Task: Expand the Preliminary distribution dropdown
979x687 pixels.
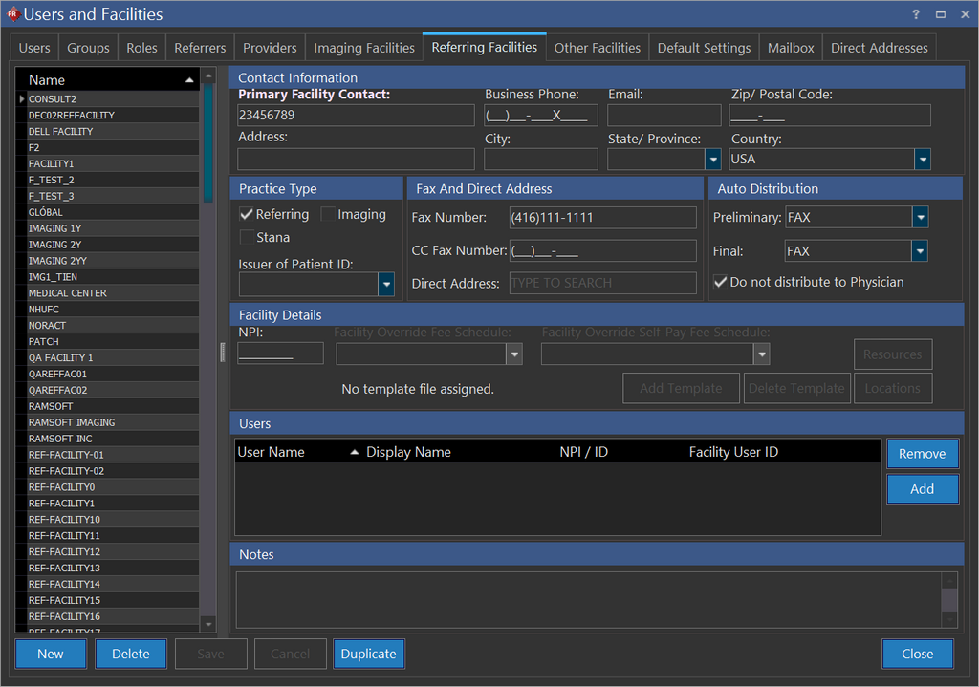Action: pos(919,218)
